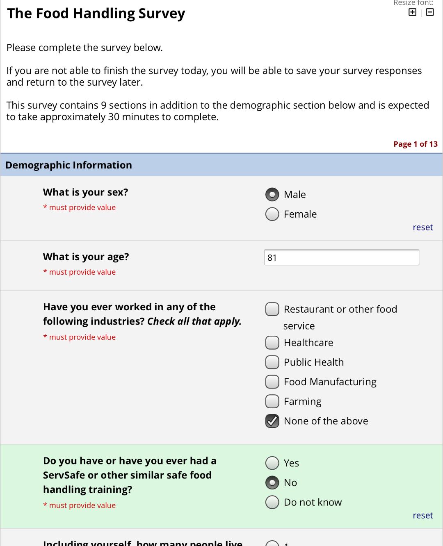Viewport: 443px width, 546px height.
Task: Click the Do not know label
Action: [x=313, y=503]
